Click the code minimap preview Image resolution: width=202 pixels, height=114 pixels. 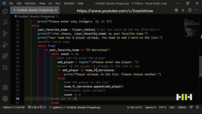(x=192, y=28)
